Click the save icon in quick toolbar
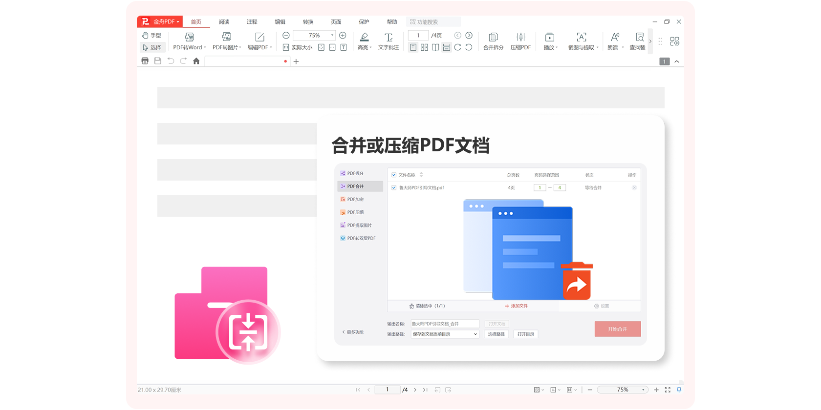Screen dimensions: 821x410 pos(157,61)
